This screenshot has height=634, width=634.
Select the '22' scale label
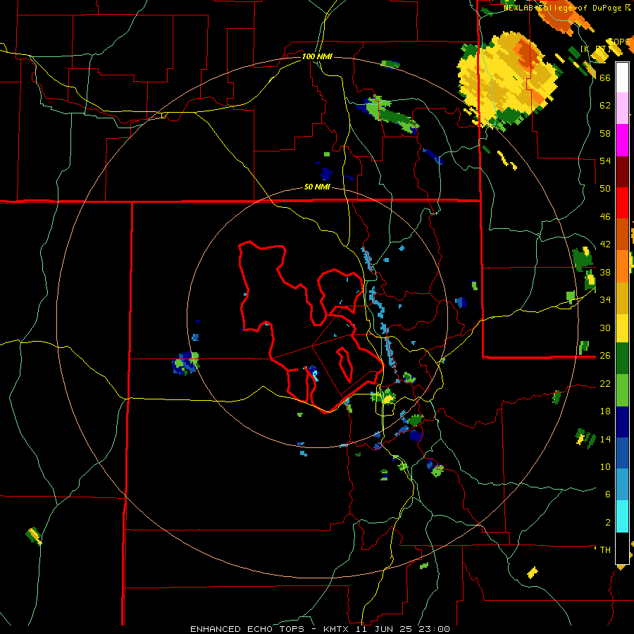605,383
